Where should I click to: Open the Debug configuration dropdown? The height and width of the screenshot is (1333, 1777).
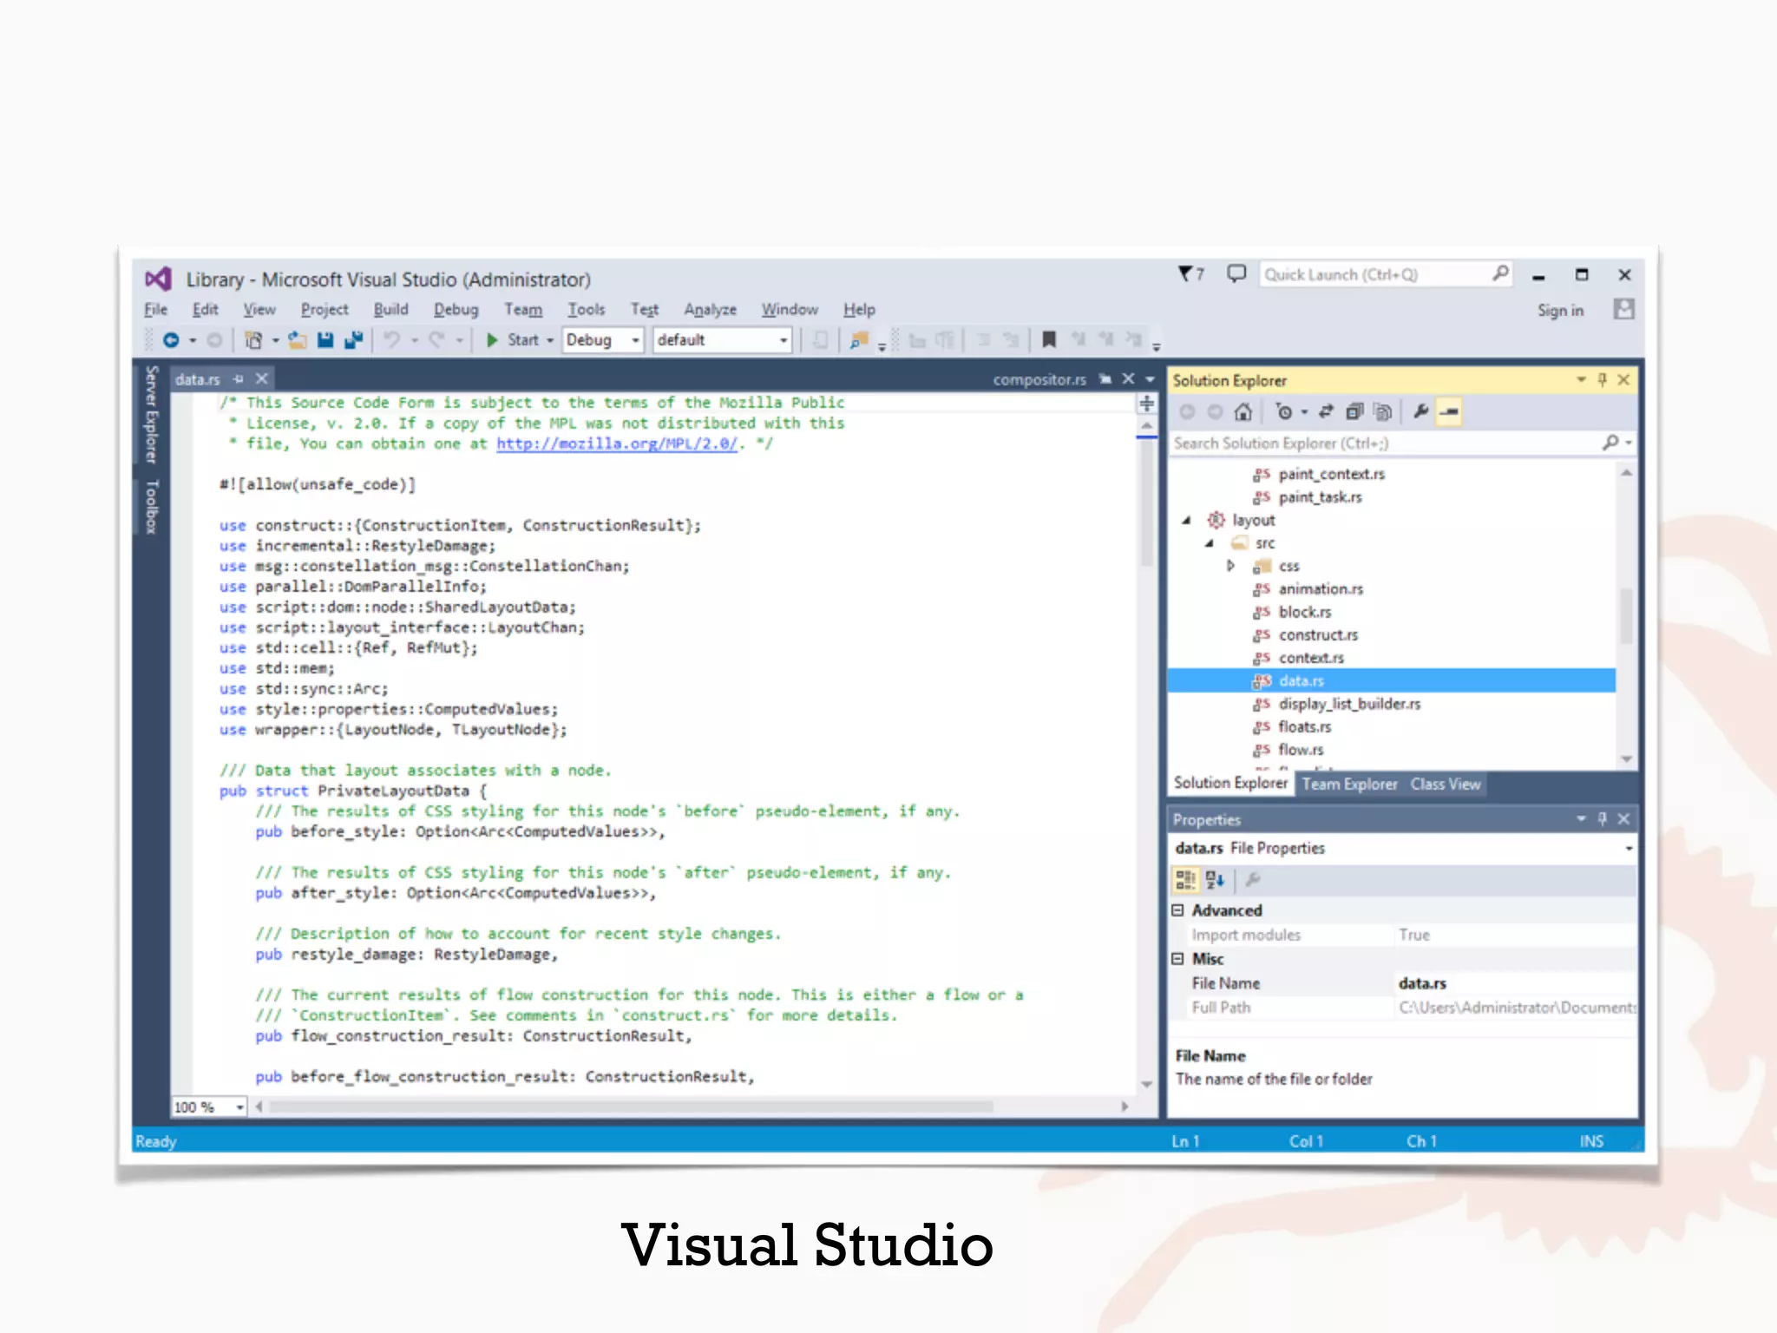(x=636, y=340)
